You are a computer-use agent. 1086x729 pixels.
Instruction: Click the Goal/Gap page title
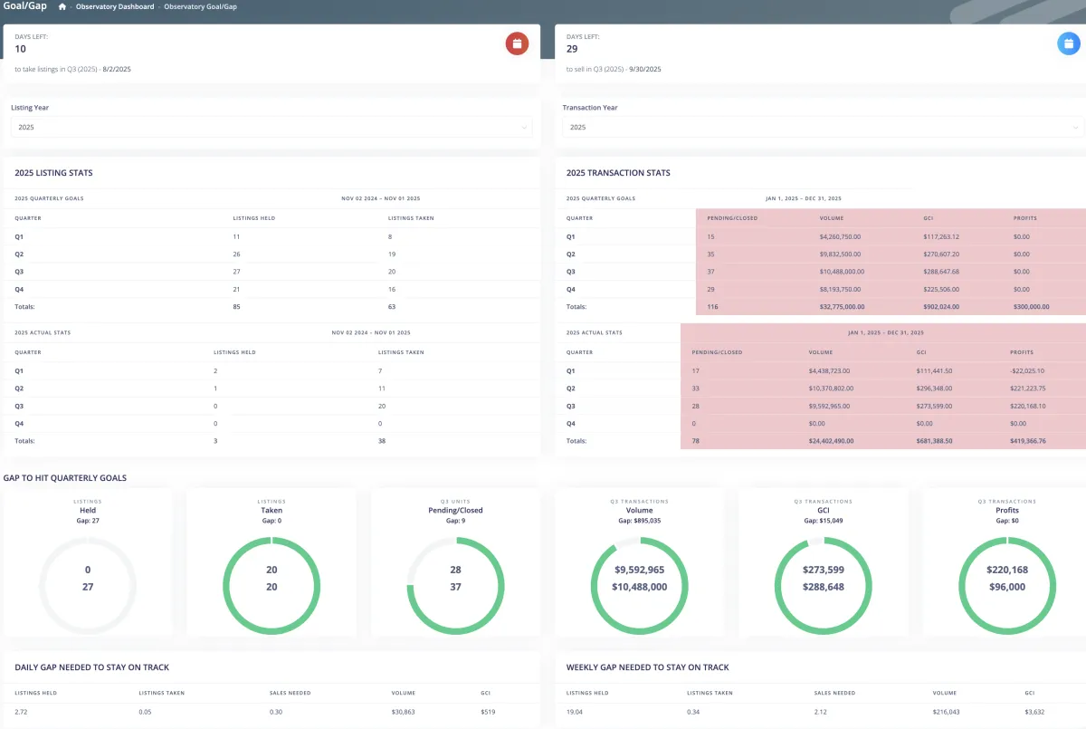coord(24,6)
